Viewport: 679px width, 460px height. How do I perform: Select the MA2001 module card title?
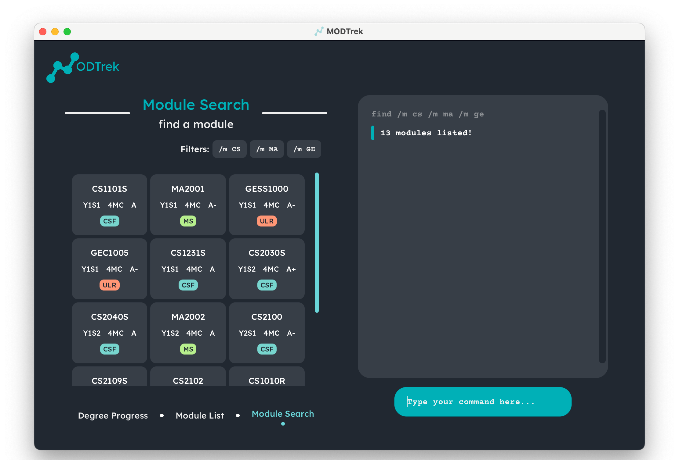(x=188, y=189)
